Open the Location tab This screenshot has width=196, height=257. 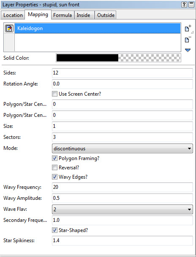[x=13, y=15]
